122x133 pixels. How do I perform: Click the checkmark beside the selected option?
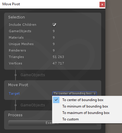click(56, 100)
